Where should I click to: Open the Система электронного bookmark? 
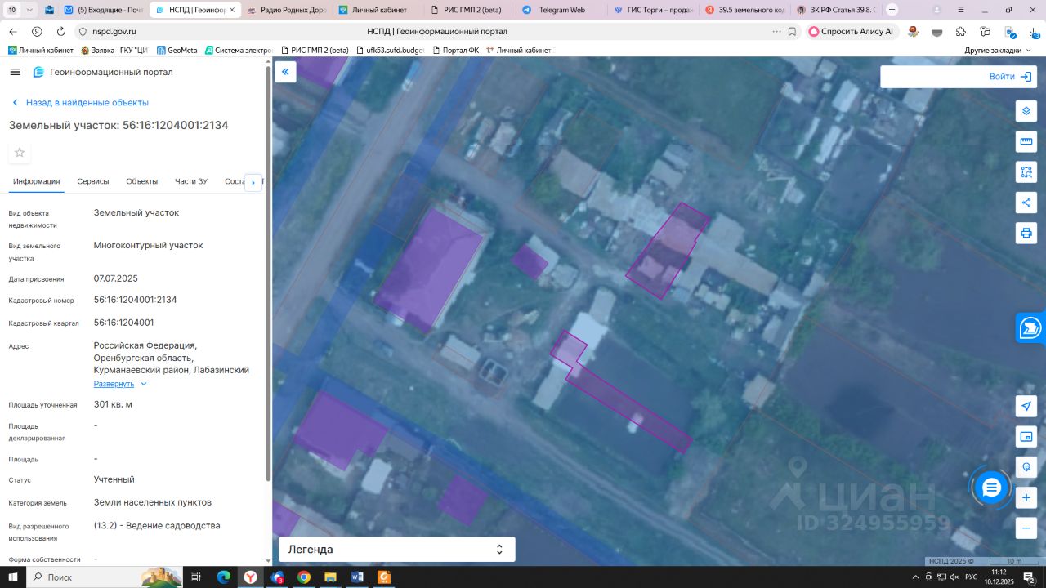(238, 50)
